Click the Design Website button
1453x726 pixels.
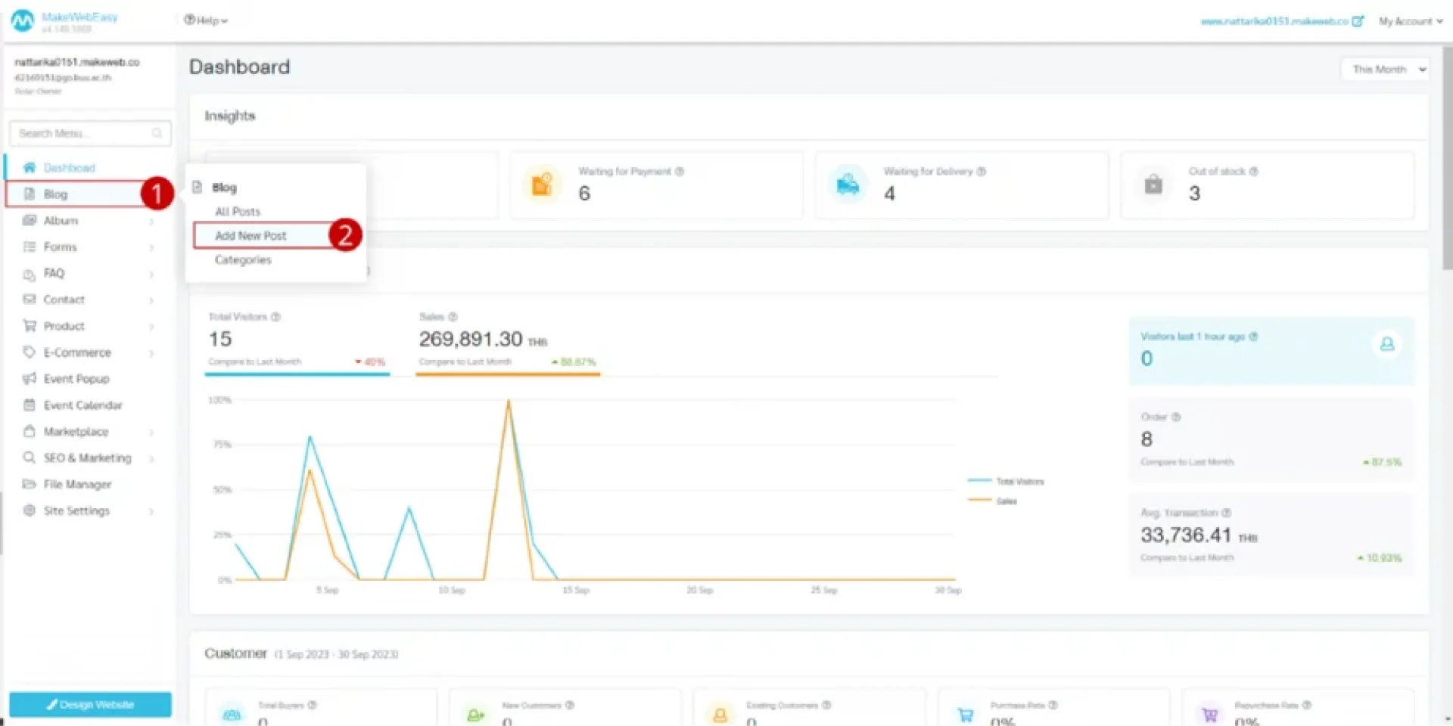[90, 704]
